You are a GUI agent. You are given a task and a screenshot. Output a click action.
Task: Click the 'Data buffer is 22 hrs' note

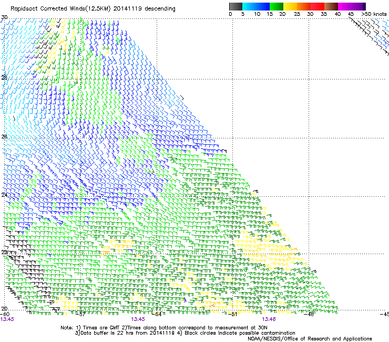click(185, 333)
